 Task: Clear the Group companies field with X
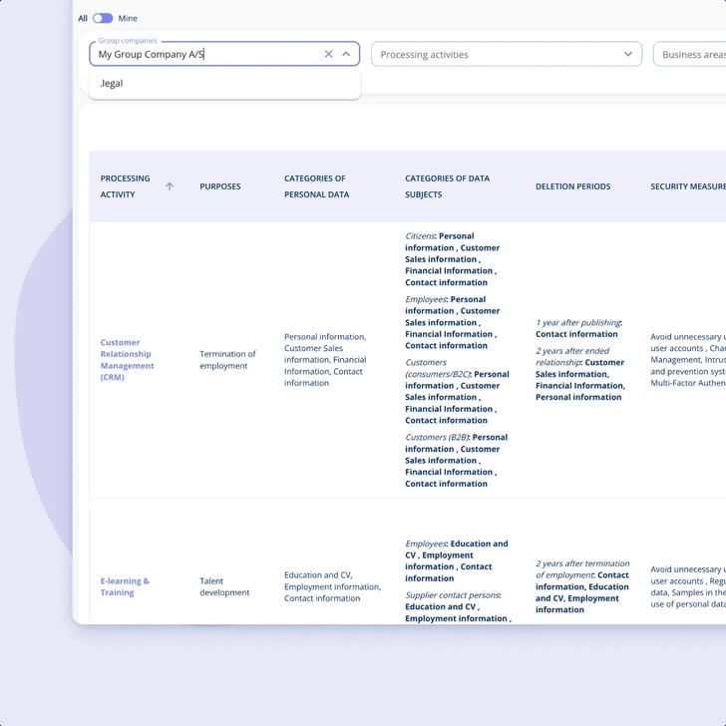tap(328, 54)
